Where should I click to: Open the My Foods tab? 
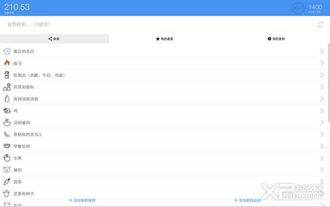[x=276, y=39]
